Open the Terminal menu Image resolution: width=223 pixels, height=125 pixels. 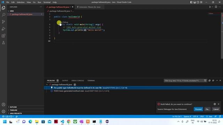pyautogui.click(x=47, y=2)
